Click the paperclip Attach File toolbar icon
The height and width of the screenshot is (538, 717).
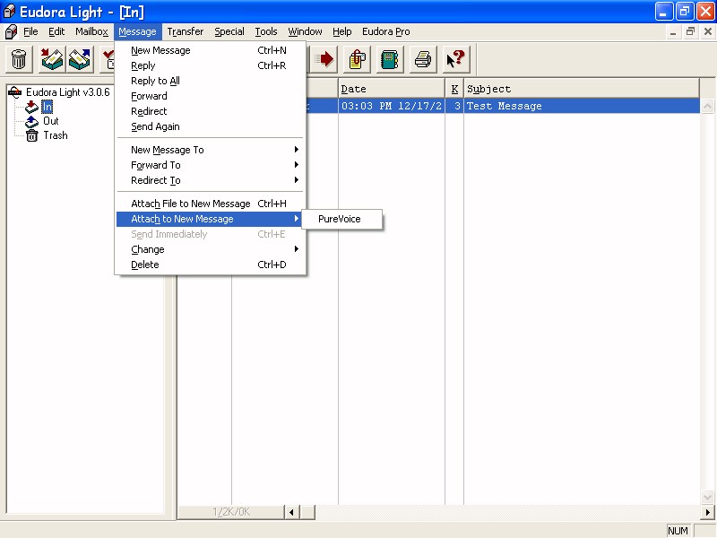coord(357,59)
